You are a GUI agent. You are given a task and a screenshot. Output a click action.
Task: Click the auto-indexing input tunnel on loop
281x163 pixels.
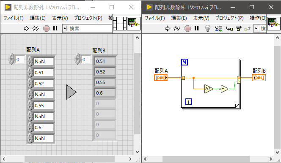(183, 78)
